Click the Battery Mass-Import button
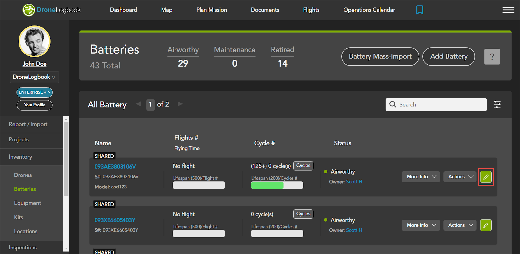Screen dimensions: 520x254 point(380,56)
